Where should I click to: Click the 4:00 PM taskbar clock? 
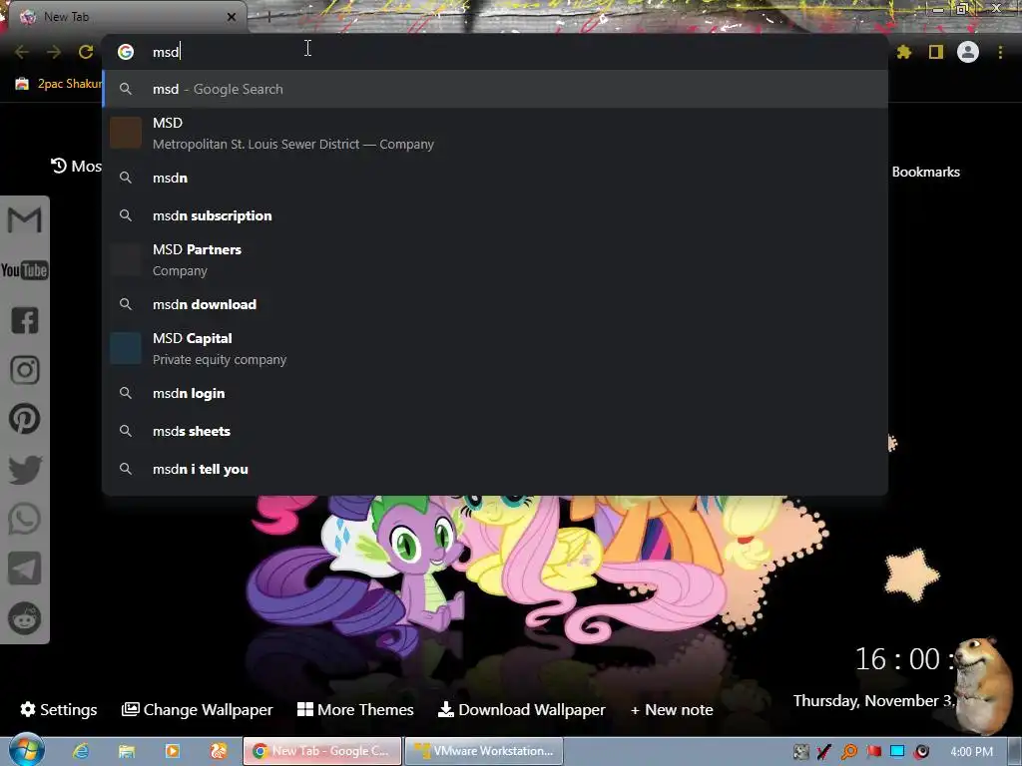click(971, 752)
